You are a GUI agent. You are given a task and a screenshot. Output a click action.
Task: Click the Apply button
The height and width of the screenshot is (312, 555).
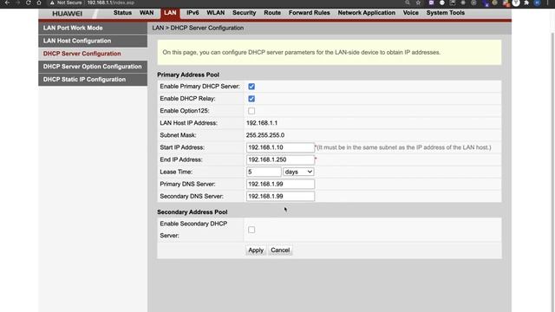(x=256, y=250)
